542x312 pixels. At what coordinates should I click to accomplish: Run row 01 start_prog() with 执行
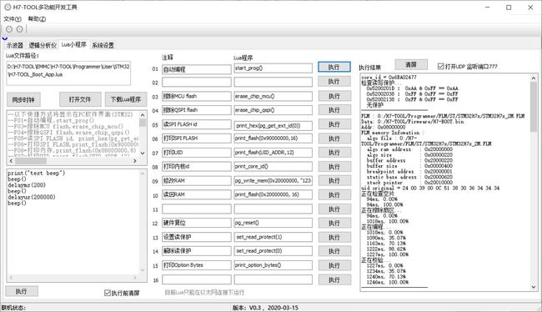click(334, 67)
